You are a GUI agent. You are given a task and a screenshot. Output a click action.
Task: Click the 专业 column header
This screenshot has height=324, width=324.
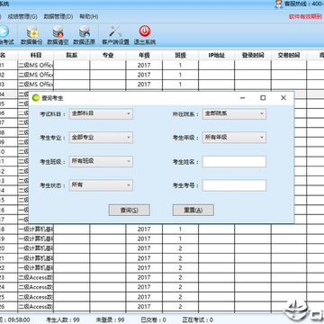[x=108, y=56]
